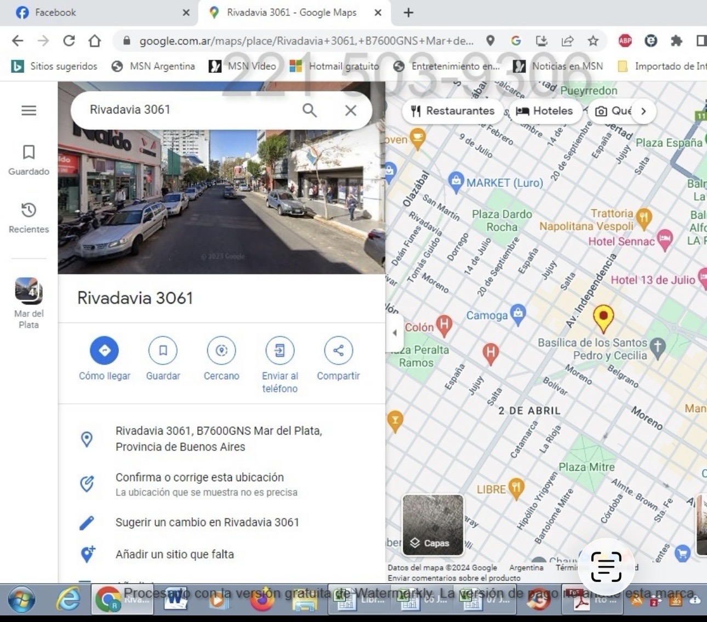This screenshot has width=707, height=622.
Task: Click the Plaza Dardo Rocha label
Action: 502,220
